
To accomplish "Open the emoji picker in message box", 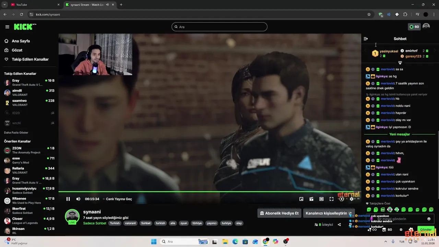I will click(x=429, y=219).
